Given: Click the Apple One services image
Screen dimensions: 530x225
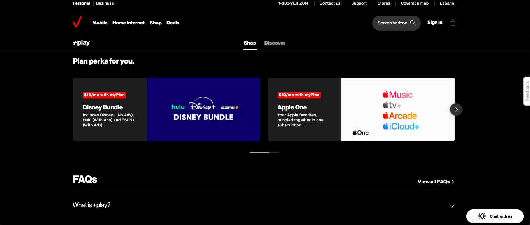Looking at the screenshot, I should coord(398,109).
